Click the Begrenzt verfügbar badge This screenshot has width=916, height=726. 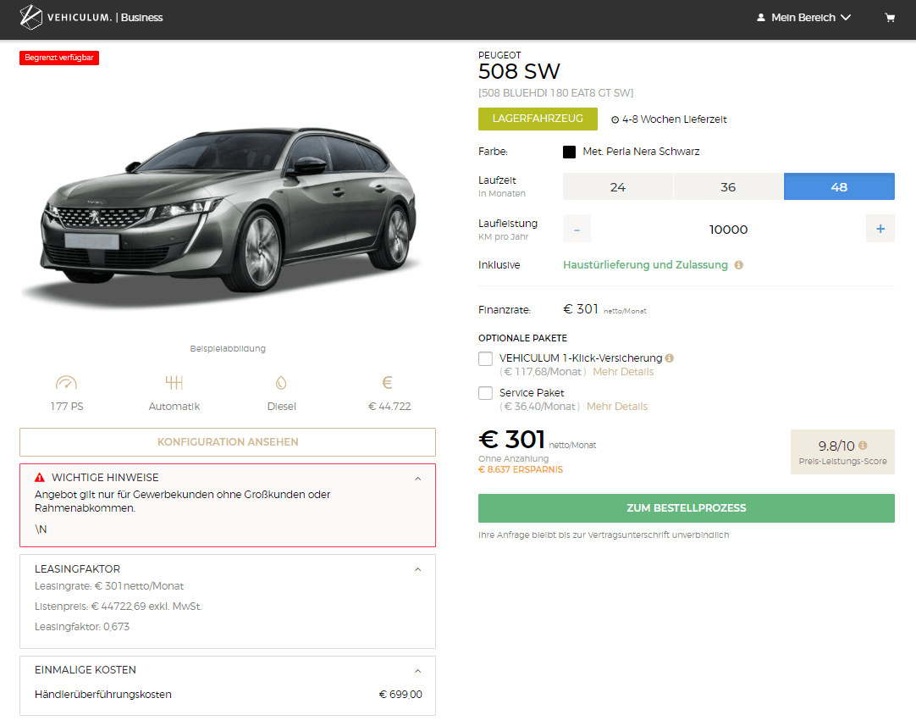pyautogui.click(x=59, y=58)
